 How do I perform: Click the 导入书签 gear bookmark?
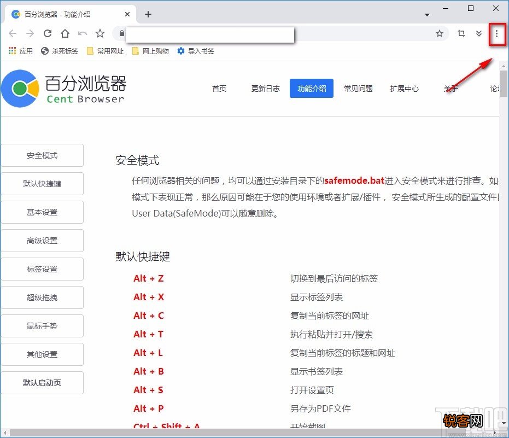tap(196, 51)
